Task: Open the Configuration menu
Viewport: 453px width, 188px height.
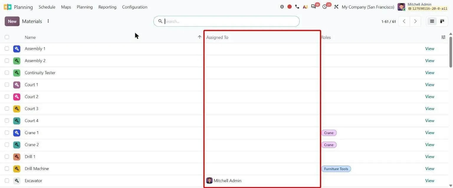Action: 134,7
